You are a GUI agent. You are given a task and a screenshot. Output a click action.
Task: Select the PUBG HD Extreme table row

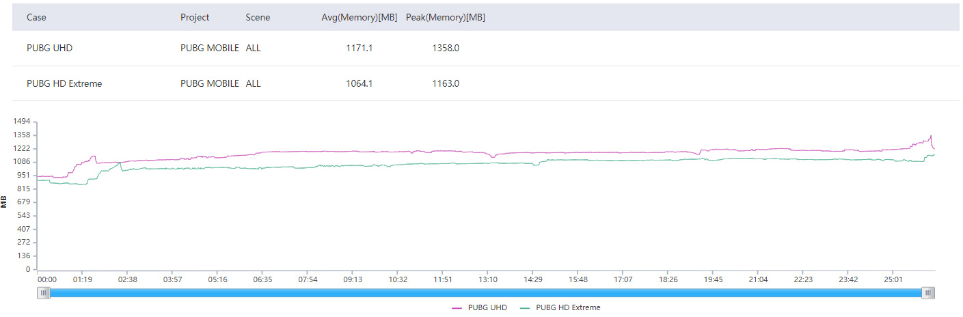point(486,83)
